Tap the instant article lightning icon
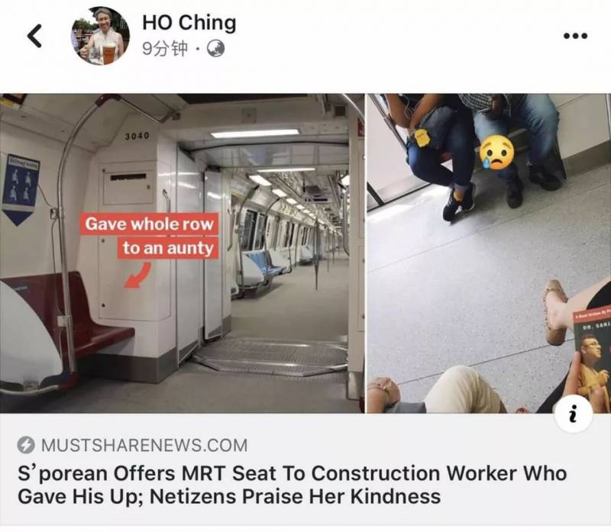611x532 pixels. [26, 445]
